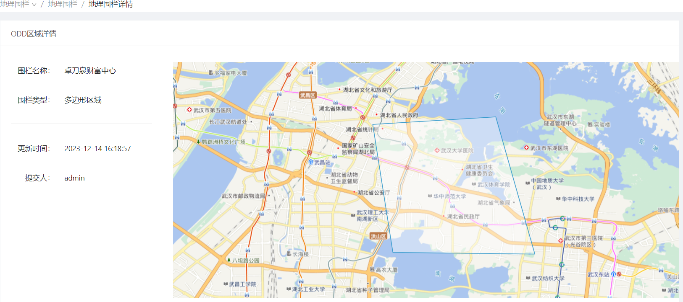Viewport: 683px width, 302px height.
Task: Click the 武汉市邮政物流局 map label
Action: pos(244,196)
